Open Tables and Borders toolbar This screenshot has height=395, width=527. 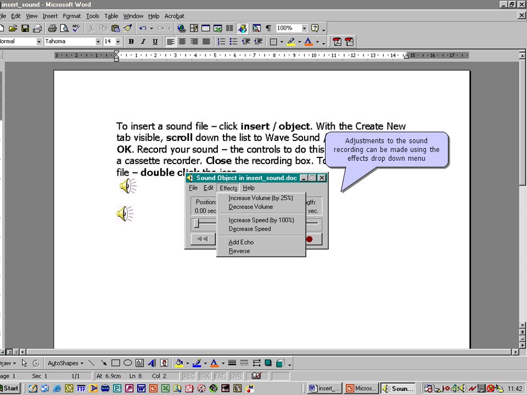click(x=194, y=28)
